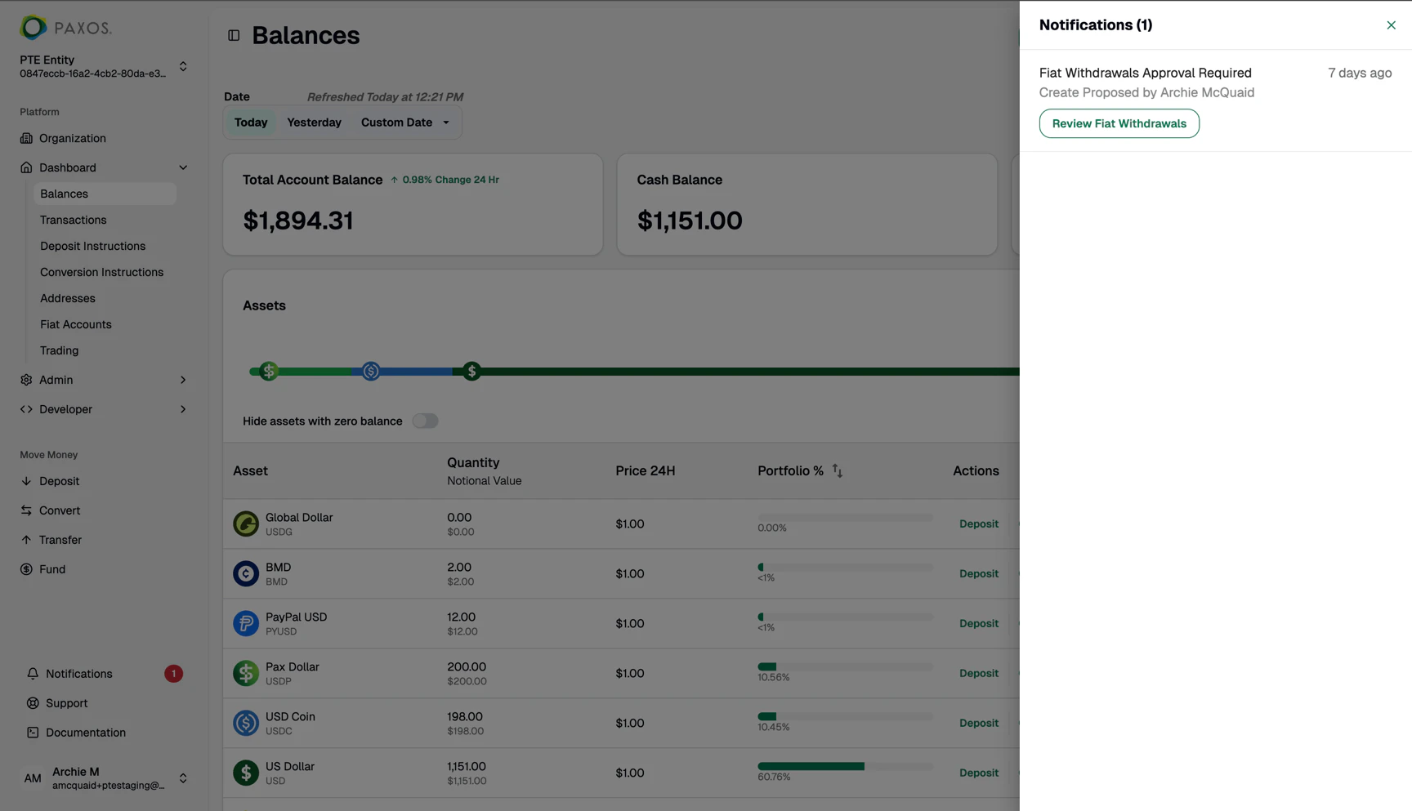Click Deposit link for US Dollar

[979, 773]
